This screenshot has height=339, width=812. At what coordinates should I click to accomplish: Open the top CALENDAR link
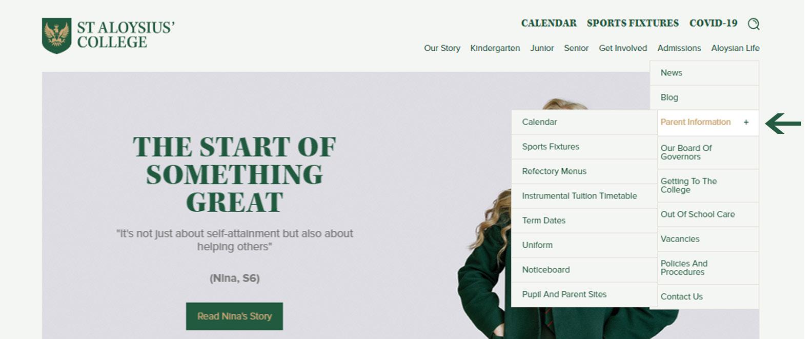(x=549, y=23)
